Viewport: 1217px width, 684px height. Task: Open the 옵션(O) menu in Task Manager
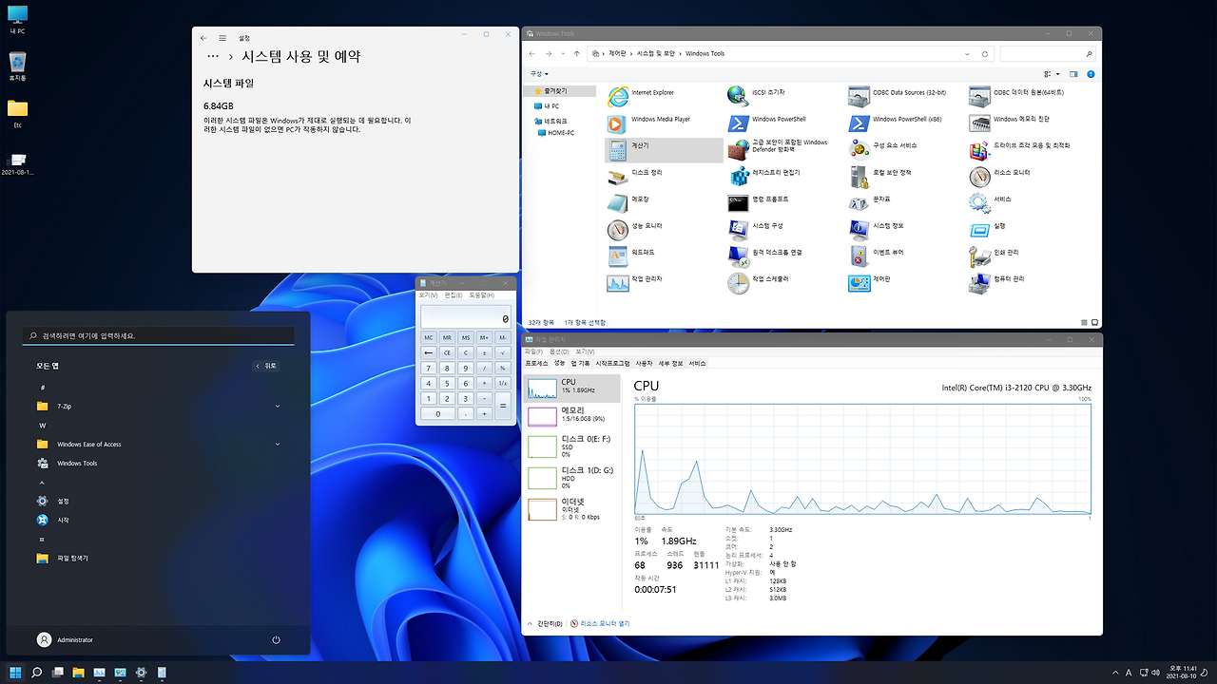[x=558, y=351]
